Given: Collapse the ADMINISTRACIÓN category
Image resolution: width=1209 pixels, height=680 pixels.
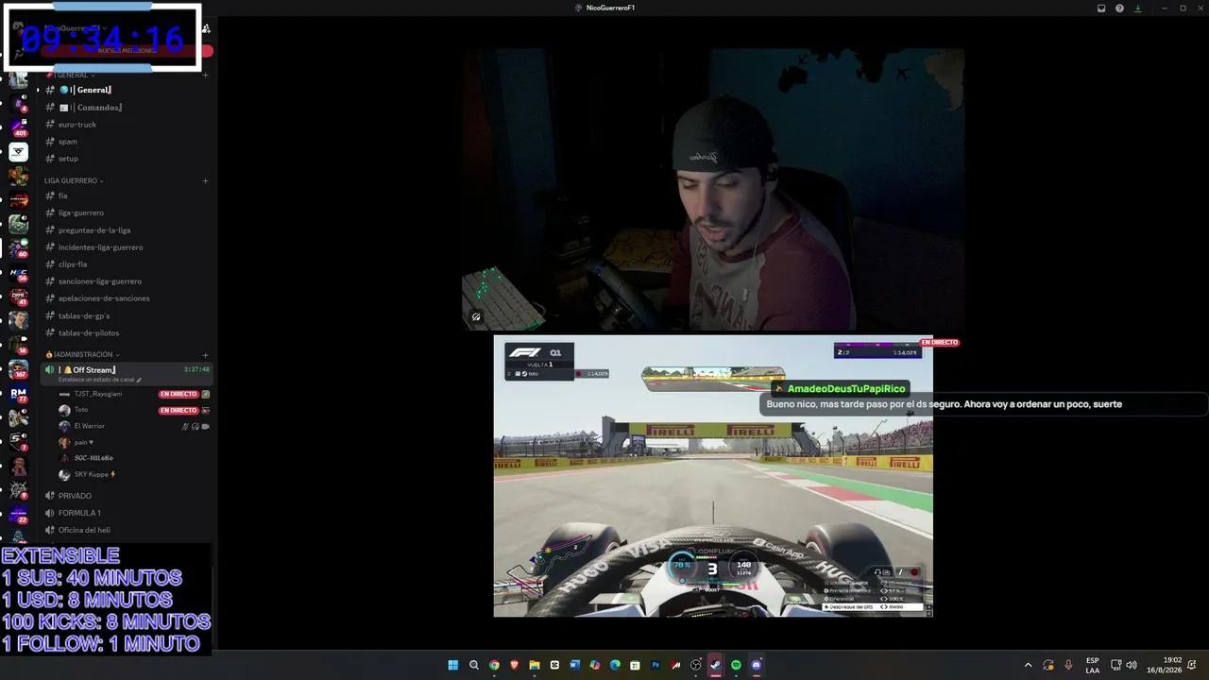Looking at the screenshot, I should pos(83,354).
